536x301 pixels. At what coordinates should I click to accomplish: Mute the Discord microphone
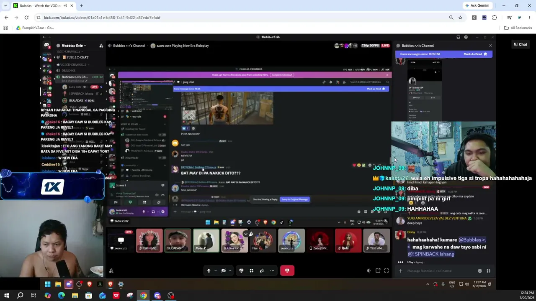tap(209, 270)
